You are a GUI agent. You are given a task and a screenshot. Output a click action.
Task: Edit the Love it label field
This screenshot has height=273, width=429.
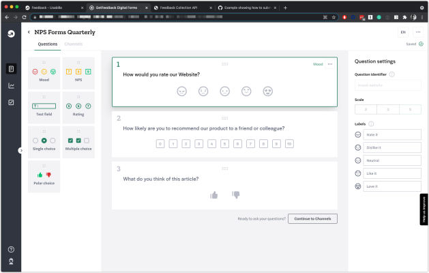pos(392,186)
